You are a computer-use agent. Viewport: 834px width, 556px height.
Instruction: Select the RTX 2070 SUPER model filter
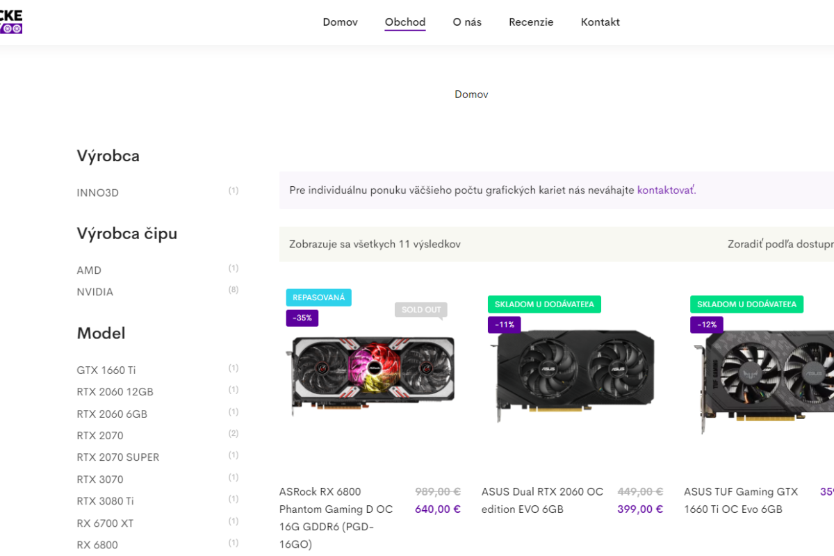click(118, 457)
